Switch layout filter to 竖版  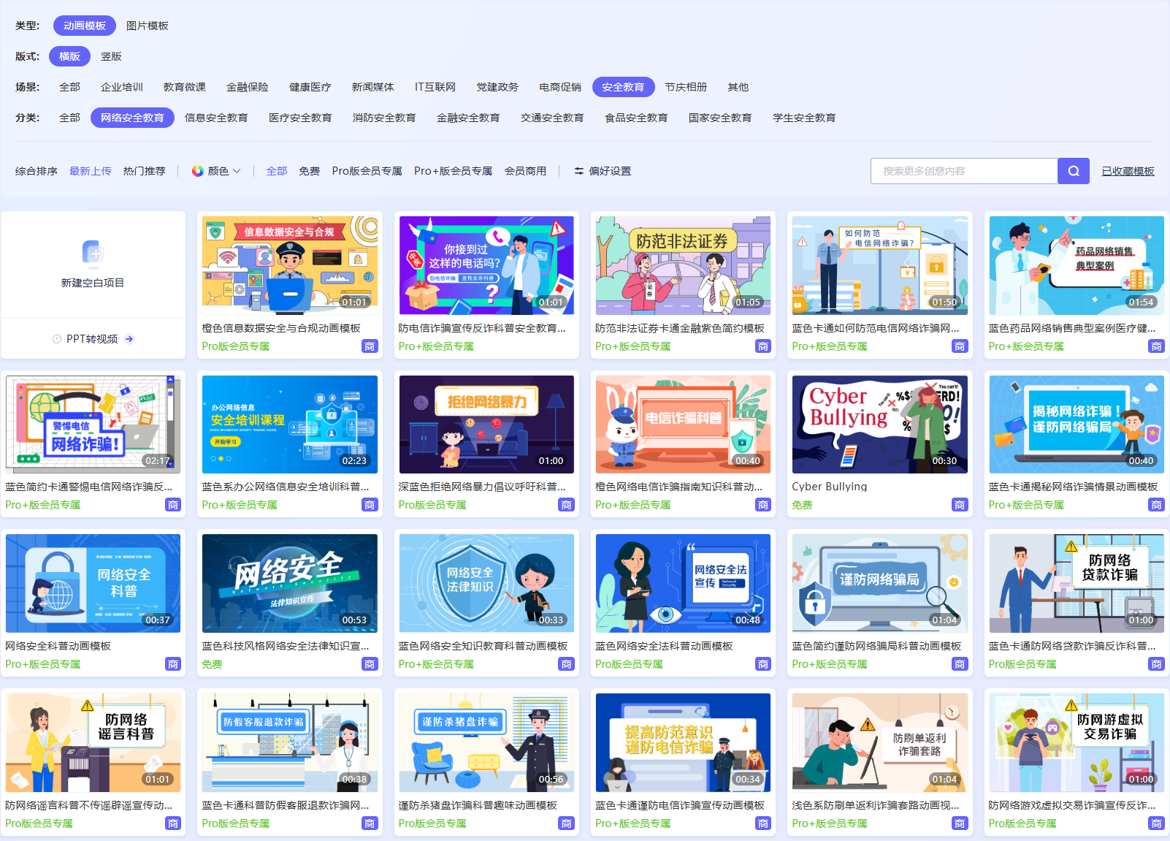(111, 56)
